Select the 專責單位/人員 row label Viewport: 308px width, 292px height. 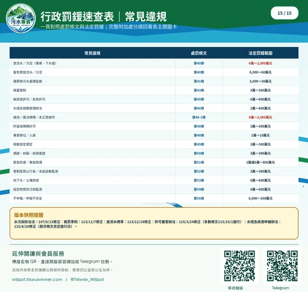(24, 135)
